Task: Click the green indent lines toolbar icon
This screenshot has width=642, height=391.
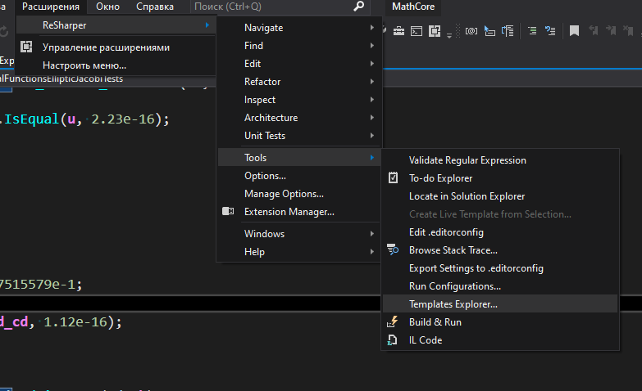Action: (532, 30)
